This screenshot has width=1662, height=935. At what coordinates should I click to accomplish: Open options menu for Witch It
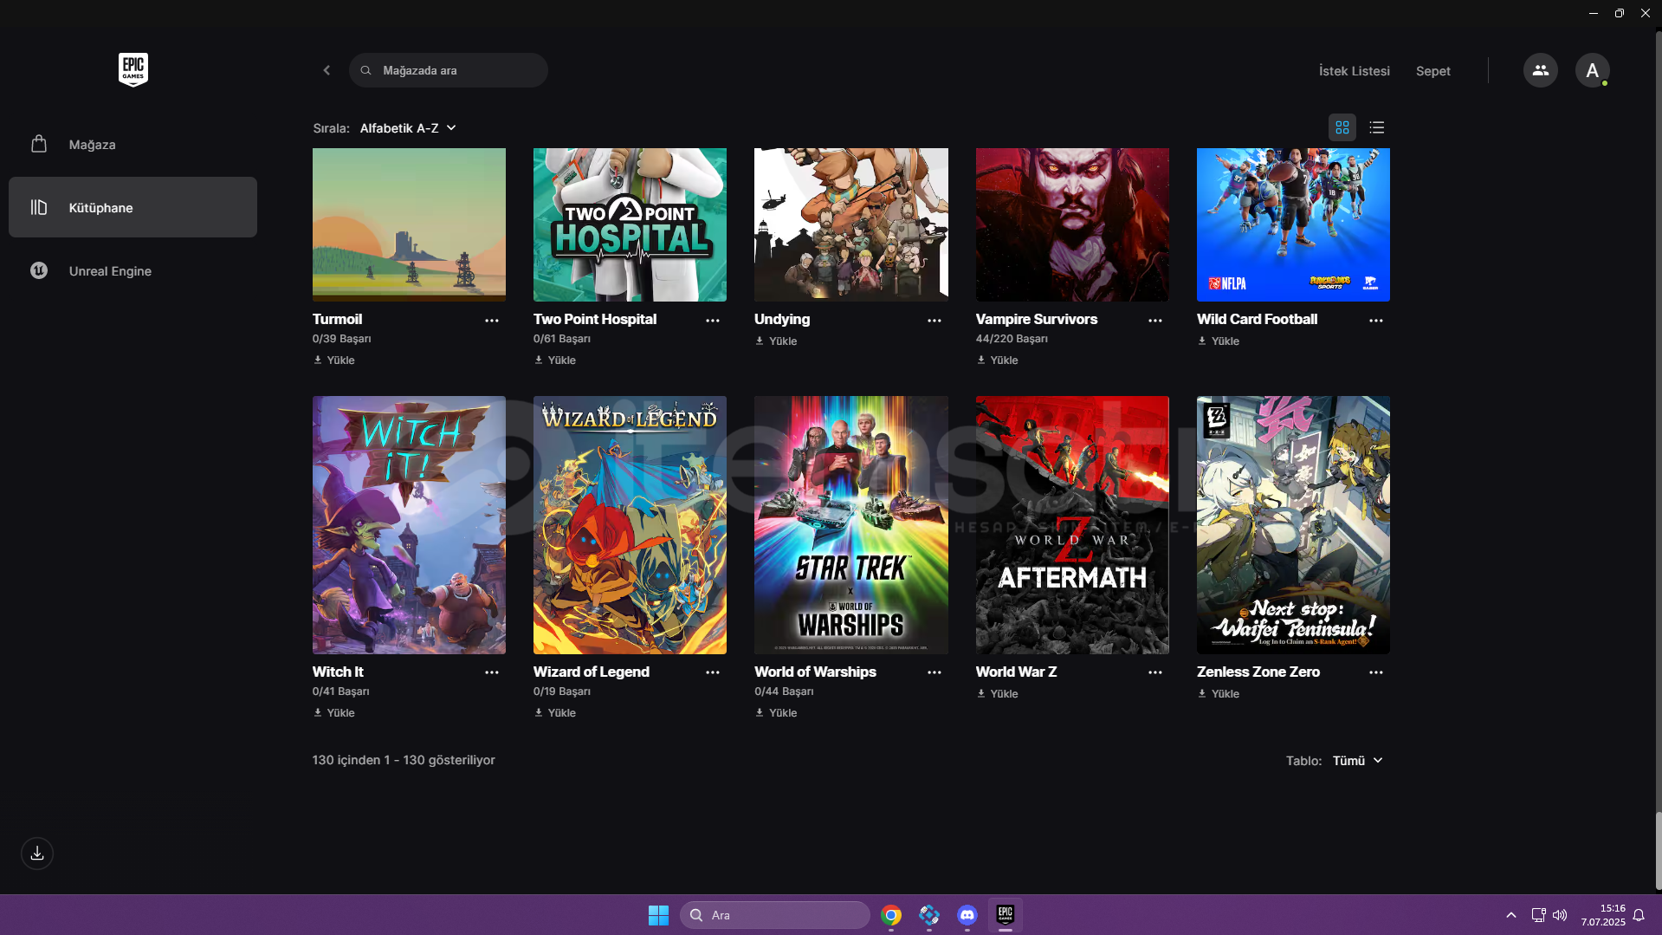click(492, 672)
